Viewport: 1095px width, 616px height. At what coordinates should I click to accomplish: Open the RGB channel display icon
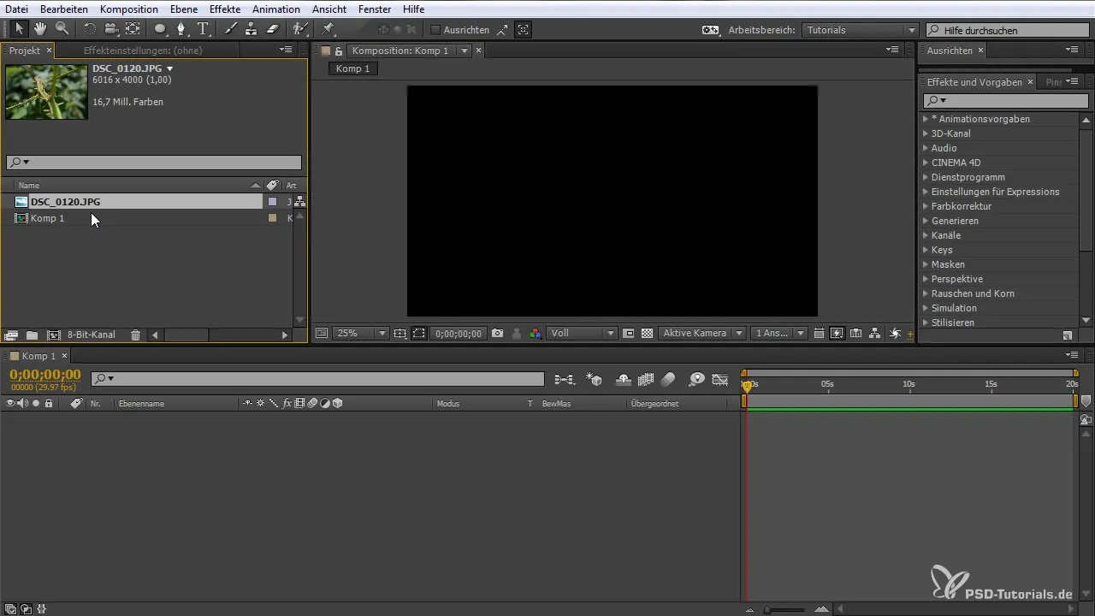536,334
